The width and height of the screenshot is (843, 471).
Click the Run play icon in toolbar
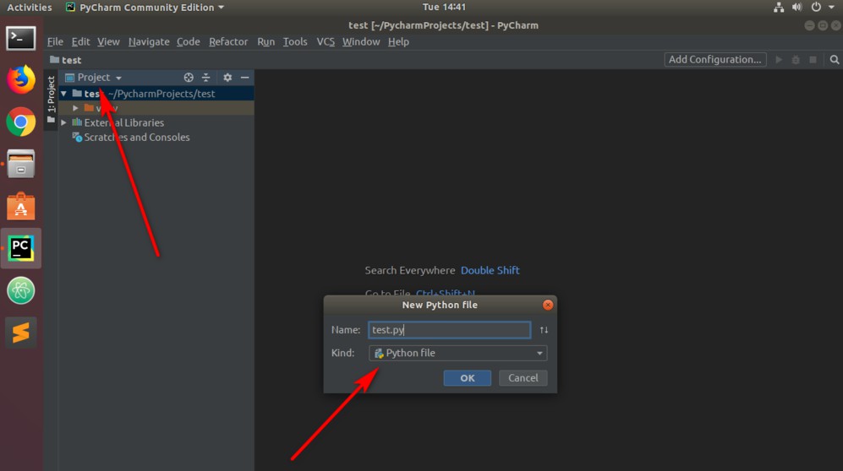779,60
